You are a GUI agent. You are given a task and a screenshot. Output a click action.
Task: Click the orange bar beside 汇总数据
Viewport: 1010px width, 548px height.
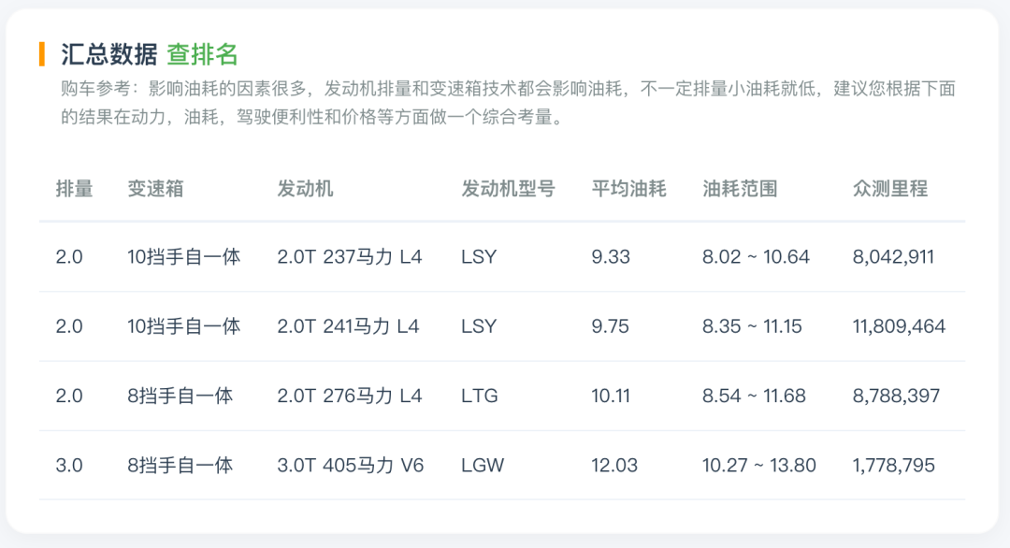coord(42,54)
